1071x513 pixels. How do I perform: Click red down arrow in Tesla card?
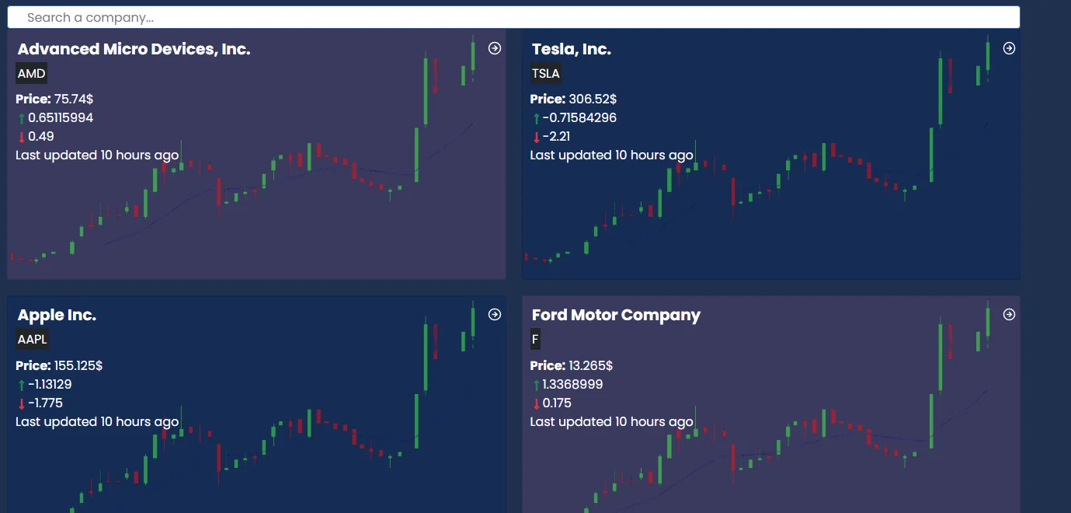click(536, 138)
